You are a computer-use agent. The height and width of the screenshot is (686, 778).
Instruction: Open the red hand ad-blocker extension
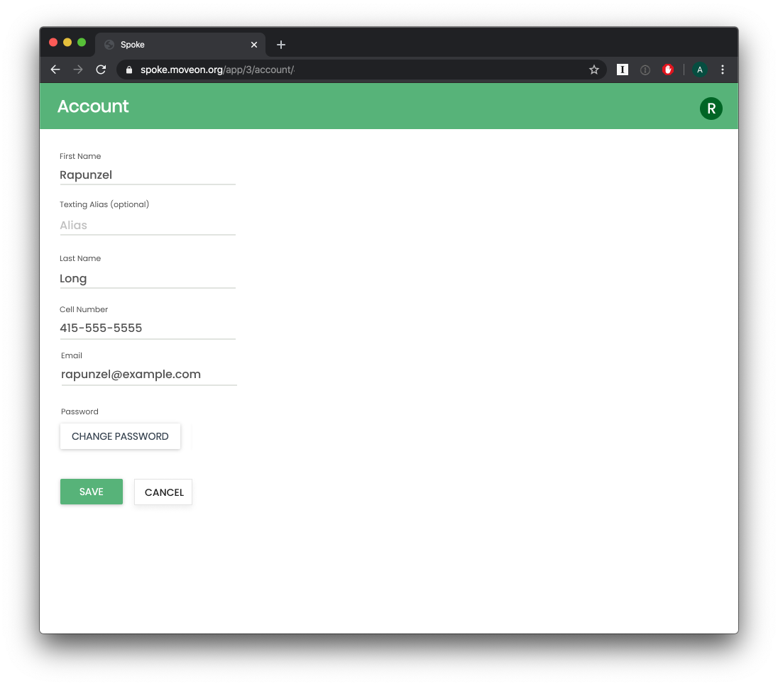[668, 70]
